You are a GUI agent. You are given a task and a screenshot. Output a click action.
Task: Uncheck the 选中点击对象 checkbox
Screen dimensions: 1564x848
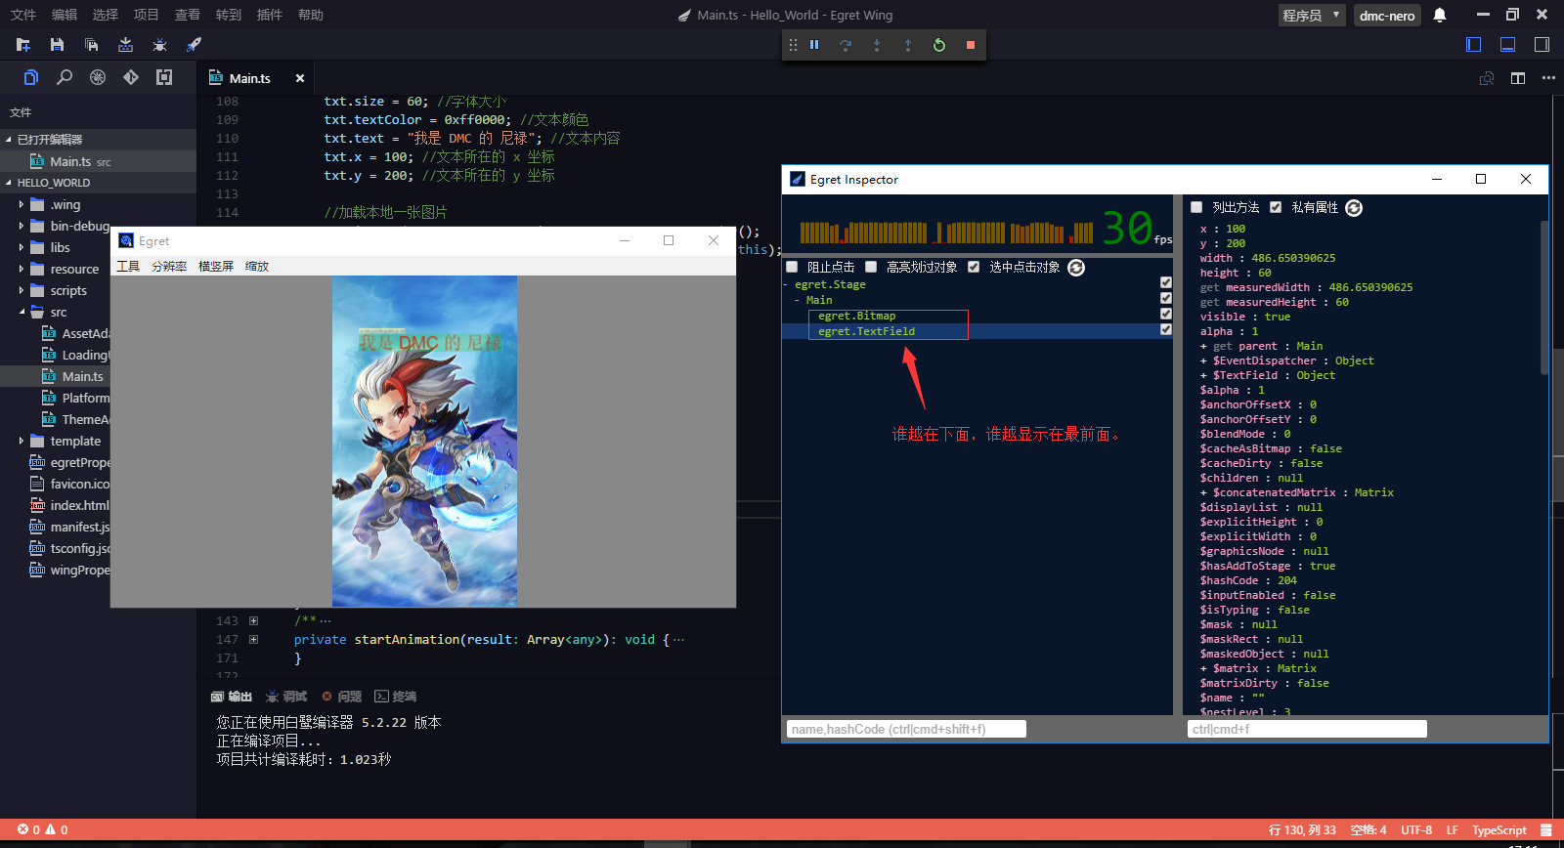coord(974,267)
